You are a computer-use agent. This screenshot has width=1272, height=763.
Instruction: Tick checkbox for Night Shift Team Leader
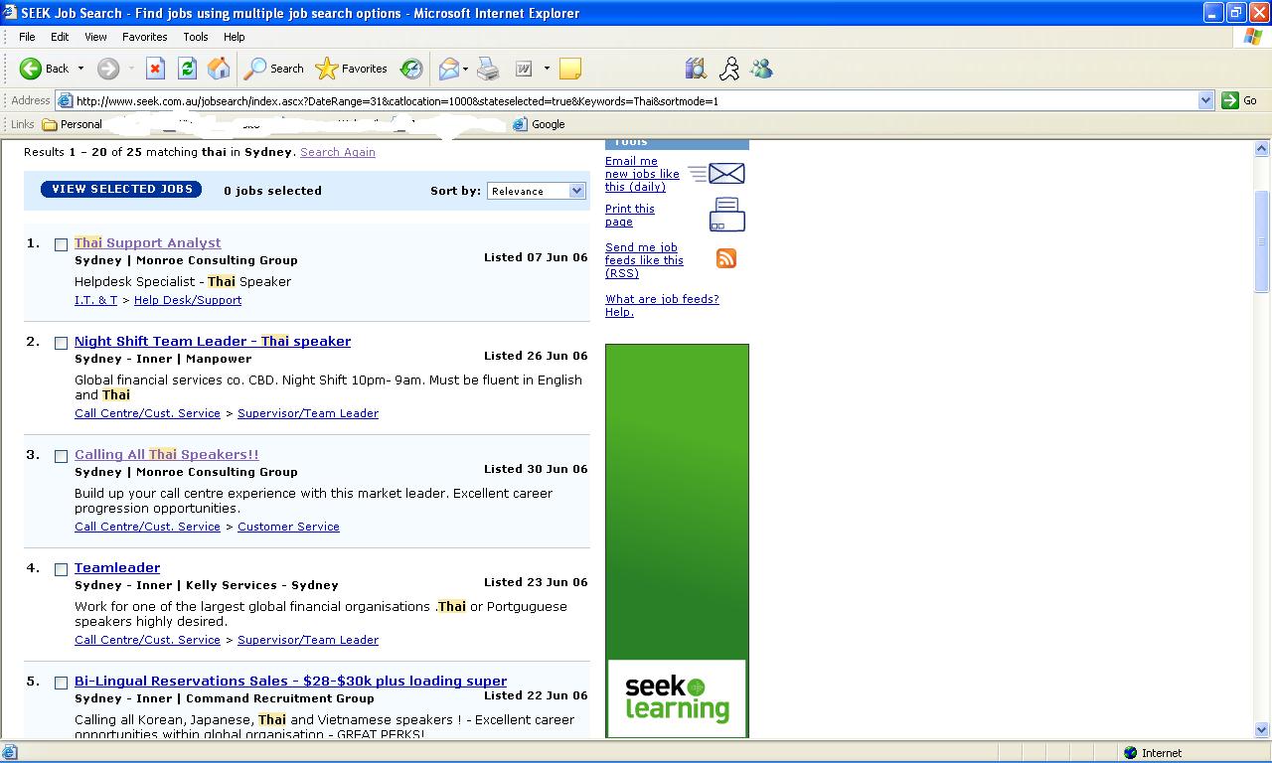[61, 343]
